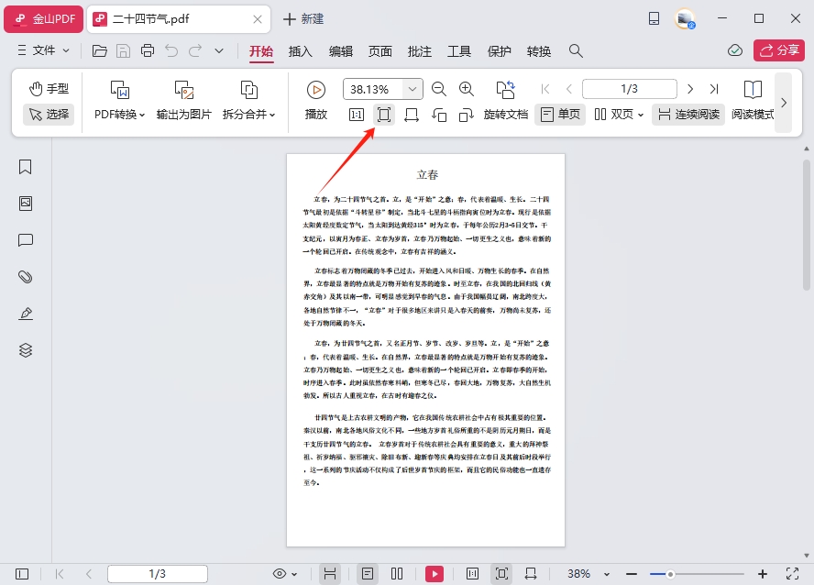814x585 pixels.
Task: Click the zoom in magnifier in ribbon
Action: 467,89
